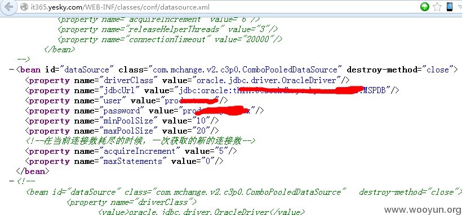Click the commented driverClass property at bottom
462x215 pixels.
pyautogui.click(x=132, y=202)
